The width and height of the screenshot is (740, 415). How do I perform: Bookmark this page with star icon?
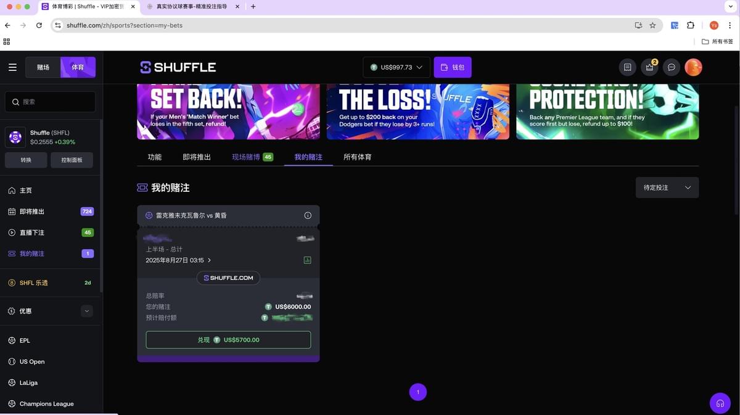pyautogui.click(x=652, y=25)
